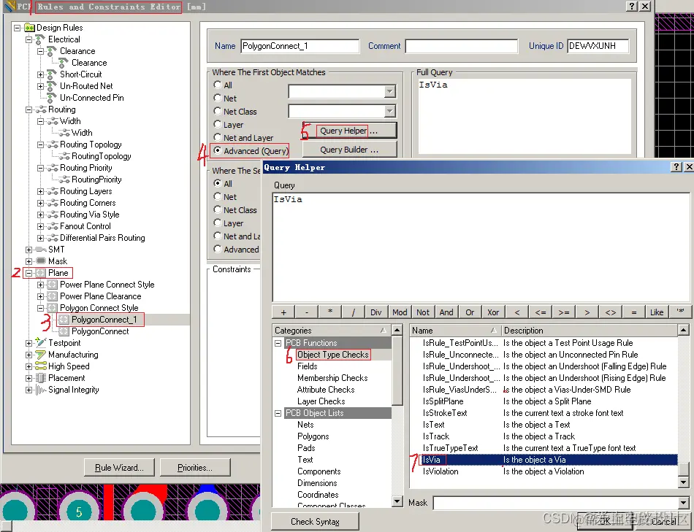
Task: Collapse the Plane tree node
Action: pyautogui.click(x=28, y=273)
